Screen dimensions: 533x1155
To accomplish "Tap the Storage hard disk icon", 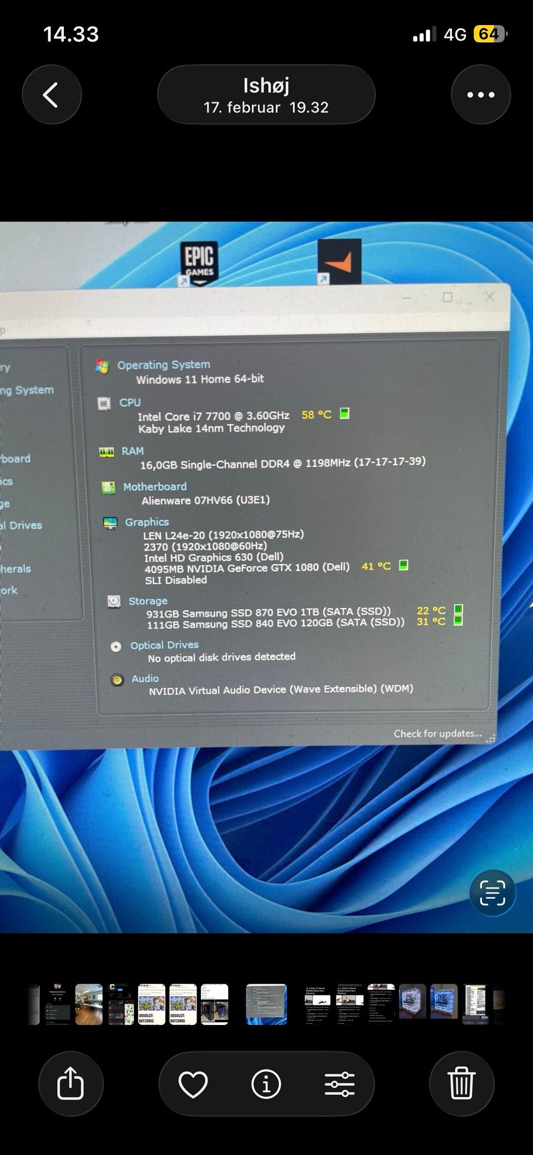I will (x=114, y=601).
